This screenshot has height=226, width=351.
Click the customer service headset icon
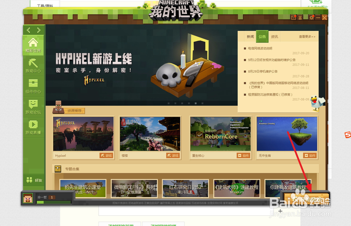point(300,17)
